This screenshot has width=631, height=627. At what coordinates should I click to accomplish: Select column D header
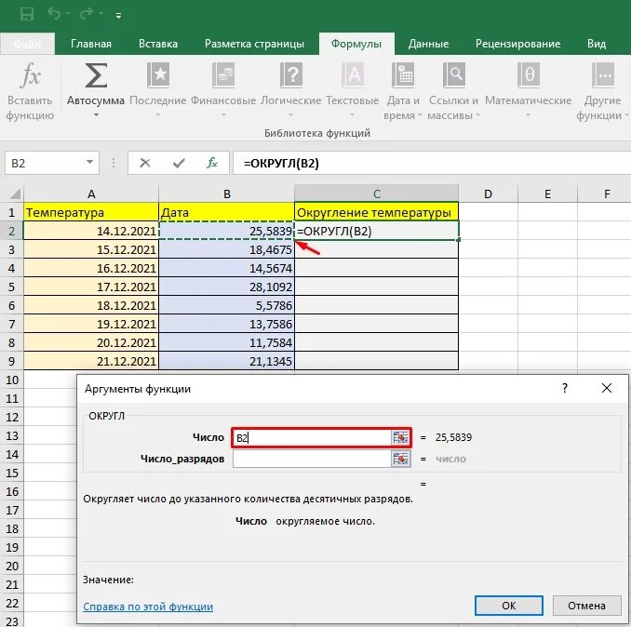tap(488, 193)
